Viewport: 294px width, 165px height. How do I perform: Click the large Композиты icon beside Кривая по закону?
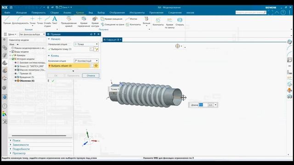[x=158, y=22]
